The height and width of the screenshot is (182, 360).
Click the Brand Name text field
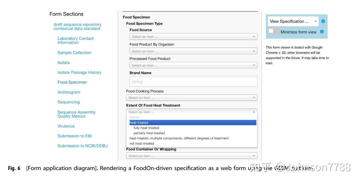point(193,81)
